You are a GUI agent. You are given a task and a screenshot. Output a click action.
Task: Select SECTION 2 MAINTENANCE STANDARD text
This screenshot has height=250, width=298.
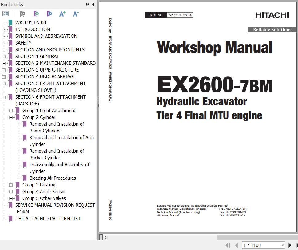55,63
